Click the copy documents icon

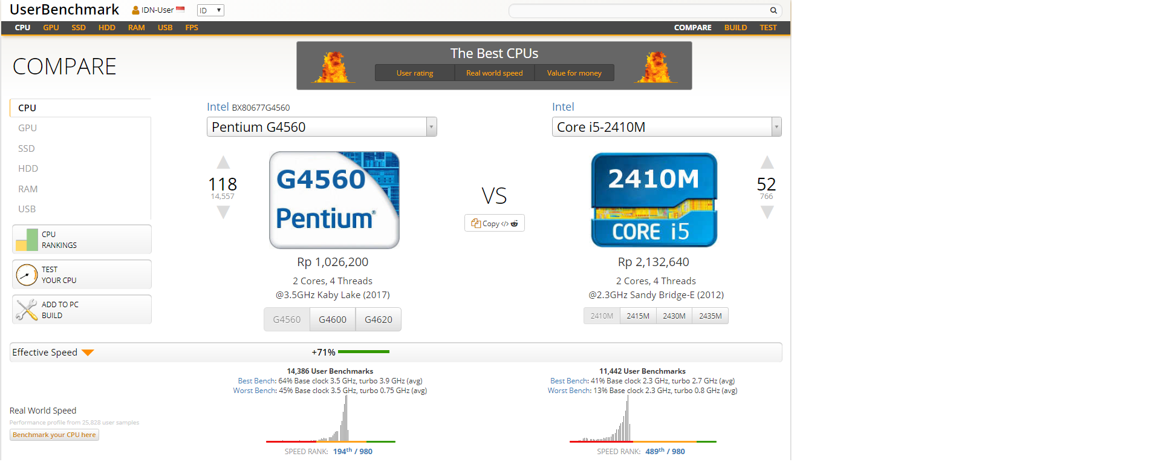pyautogui.click(x=476, y=223)
